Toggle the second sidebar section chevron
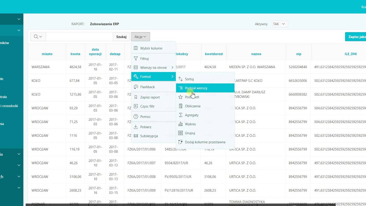Screen dimensions: 366x206 tap(19, 30)
